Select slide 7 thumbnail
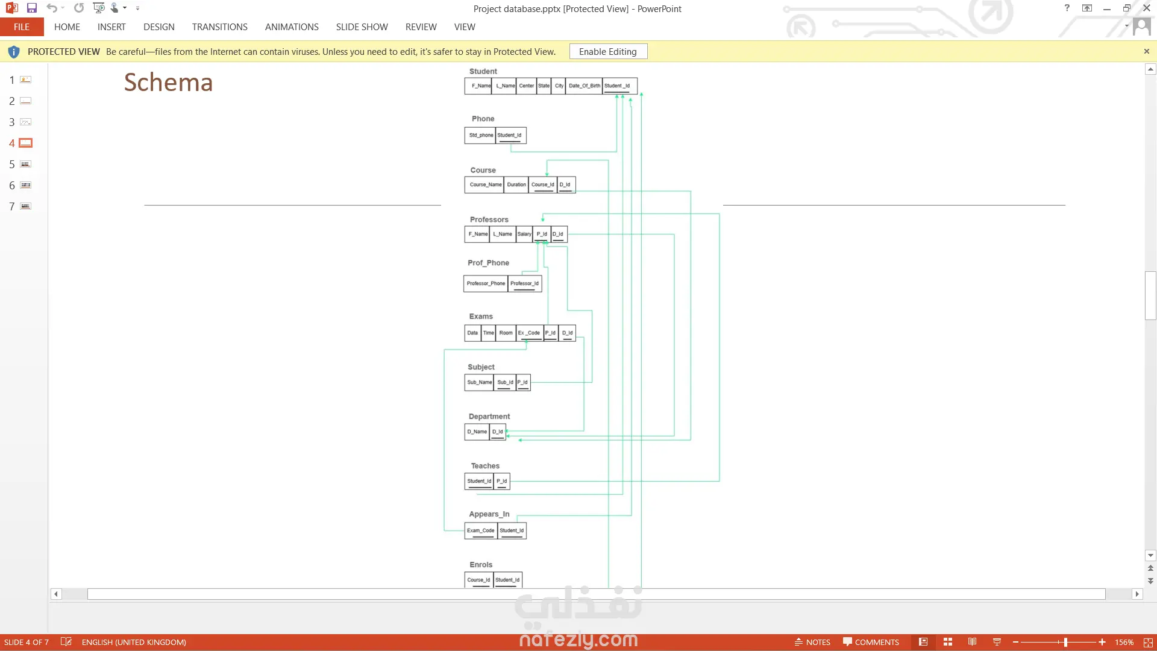 pos(25,206)
